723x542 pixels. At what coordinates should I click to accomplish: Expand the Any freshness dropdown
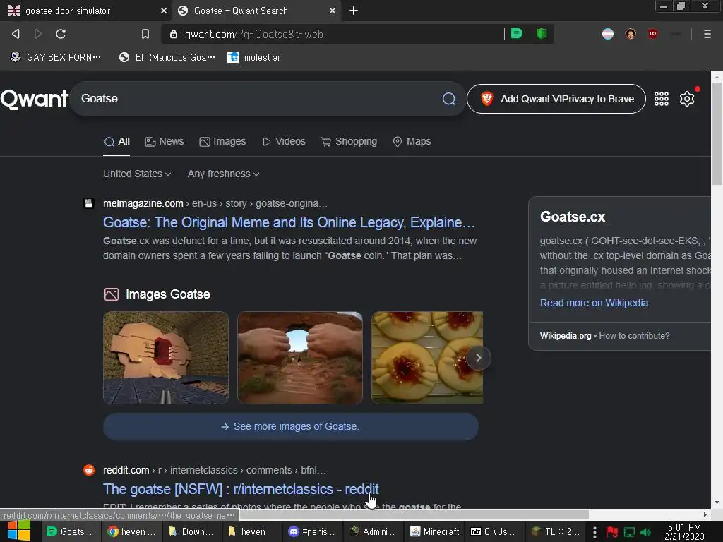coord(223,174)
